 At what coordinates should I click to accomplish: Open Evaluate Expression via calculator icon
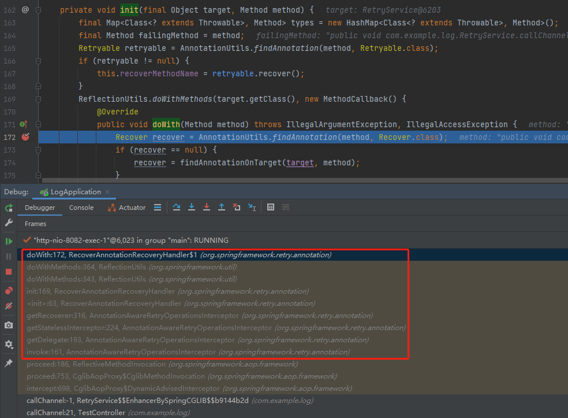pyautogui.click(x=271, y=207)
